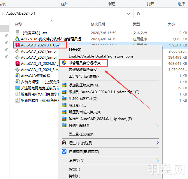Viewport: 188px width, 179px height.
Task: Select 剪切(T) in the context menu
Action: point(74,169)
